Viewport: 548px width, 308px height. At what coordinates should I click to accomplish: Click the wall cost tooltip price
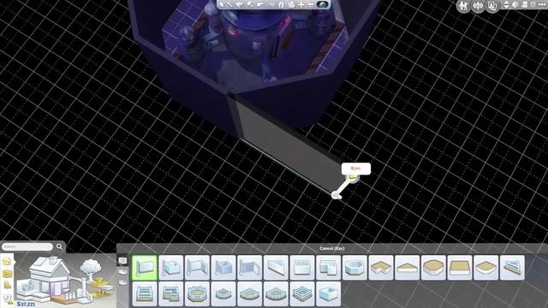point(355,169)
